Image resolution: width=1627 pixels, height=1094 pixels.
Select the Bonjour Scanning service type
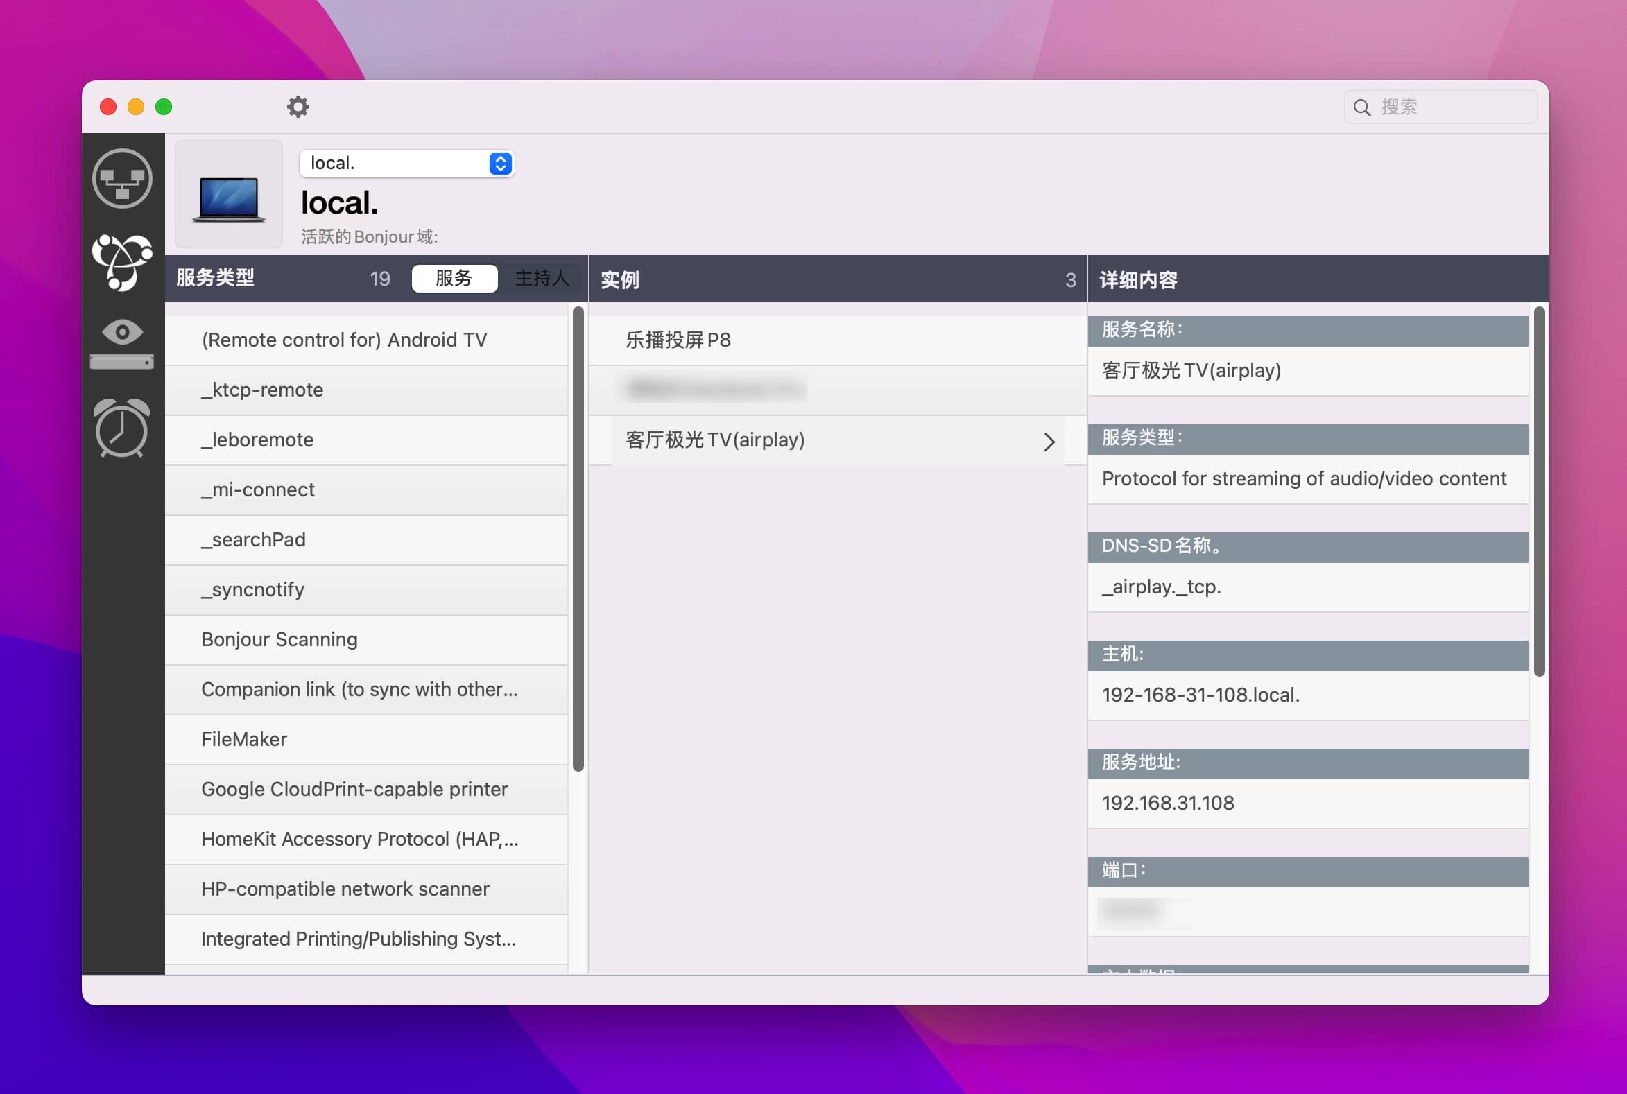click(x=366, y=640)
